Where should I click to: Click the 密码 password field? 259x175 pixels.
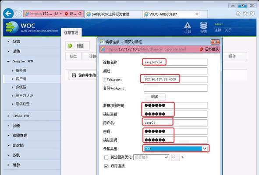[175, 131]
